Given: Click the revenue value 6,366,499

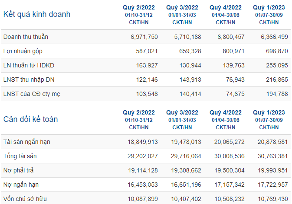Looking at the screenshot, I should pyautogui.click(x=274, y=37).
